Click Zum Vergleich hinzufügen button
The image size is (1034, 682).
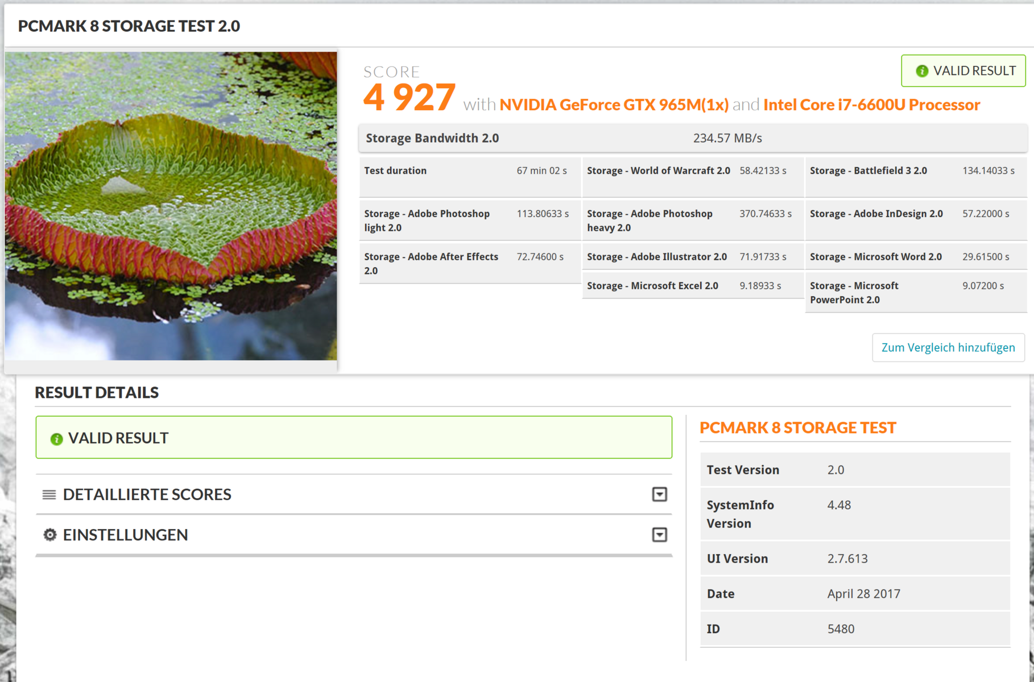(x=948, y=347)
